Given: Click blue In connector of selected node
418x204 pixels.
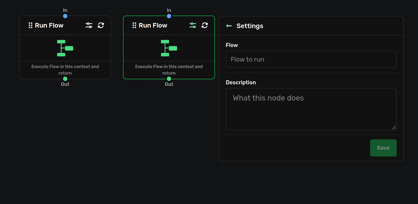Looking at the screenshot, I should (x=169, y=16).
